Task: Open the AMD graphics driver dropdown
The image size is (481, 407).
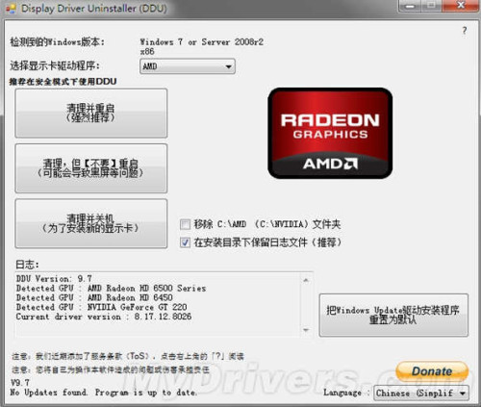Action: tap(188, 66)
